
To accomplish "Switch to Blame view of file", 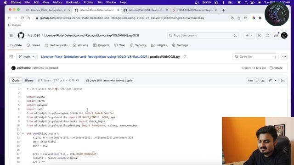I will pyautogui.click(x=29, y=81).
